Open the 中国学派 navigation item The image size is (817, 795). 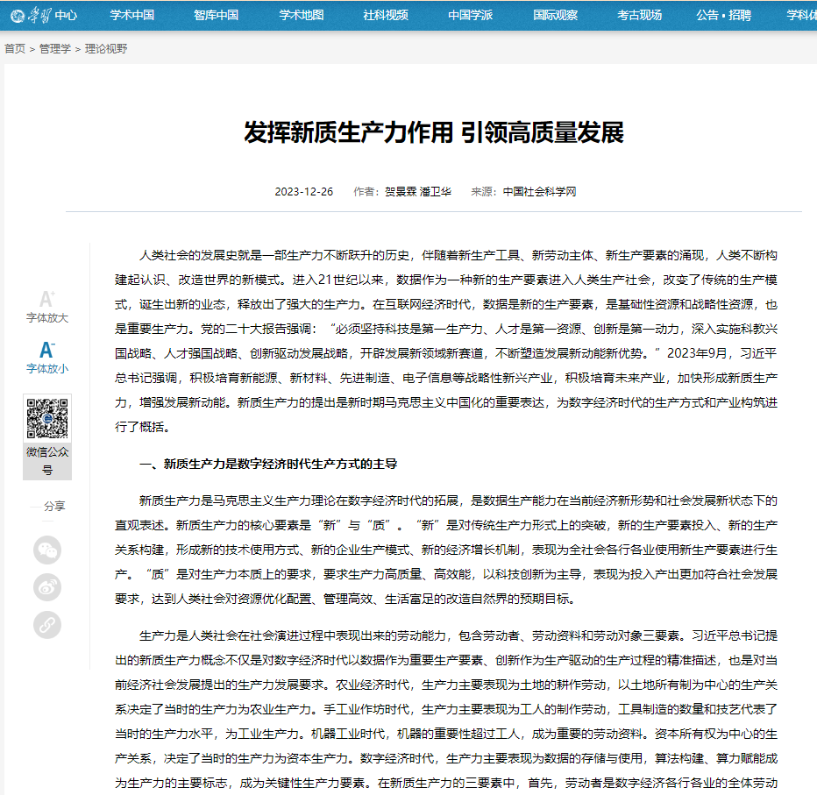[470, 15]
